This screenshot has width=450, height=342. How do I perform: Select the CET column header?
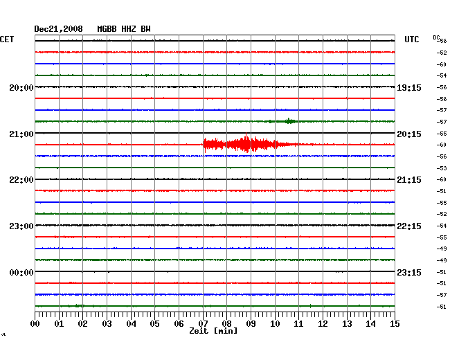7,39
